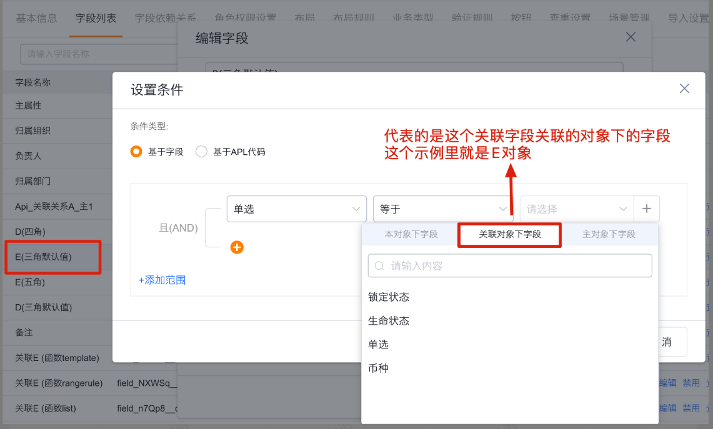Select the 基于字段 radio option
Viewport: 713px width, 429px height.
click(x=136, y=151)
